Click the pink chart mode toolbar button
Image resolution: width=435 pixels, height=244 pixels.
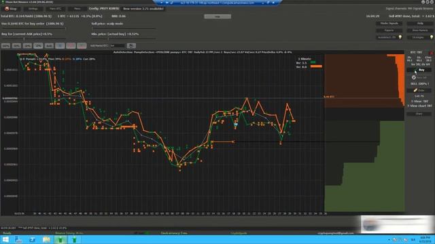point(71,45)
